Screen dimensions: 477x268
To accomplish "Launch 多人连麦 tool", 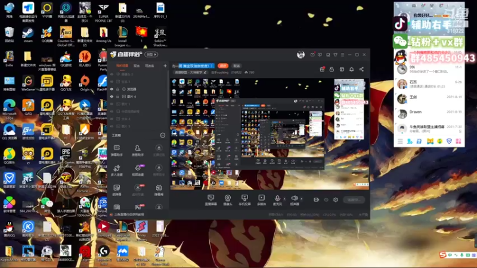I will (x=116, y=170).
